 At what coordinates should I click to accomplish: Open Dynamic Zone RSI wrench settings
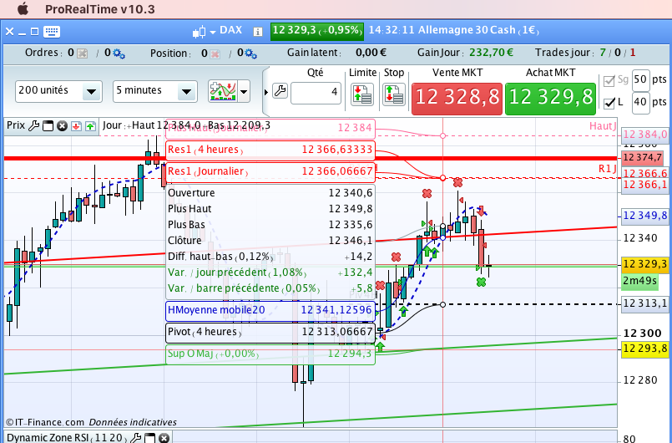[x=135, y=438]
